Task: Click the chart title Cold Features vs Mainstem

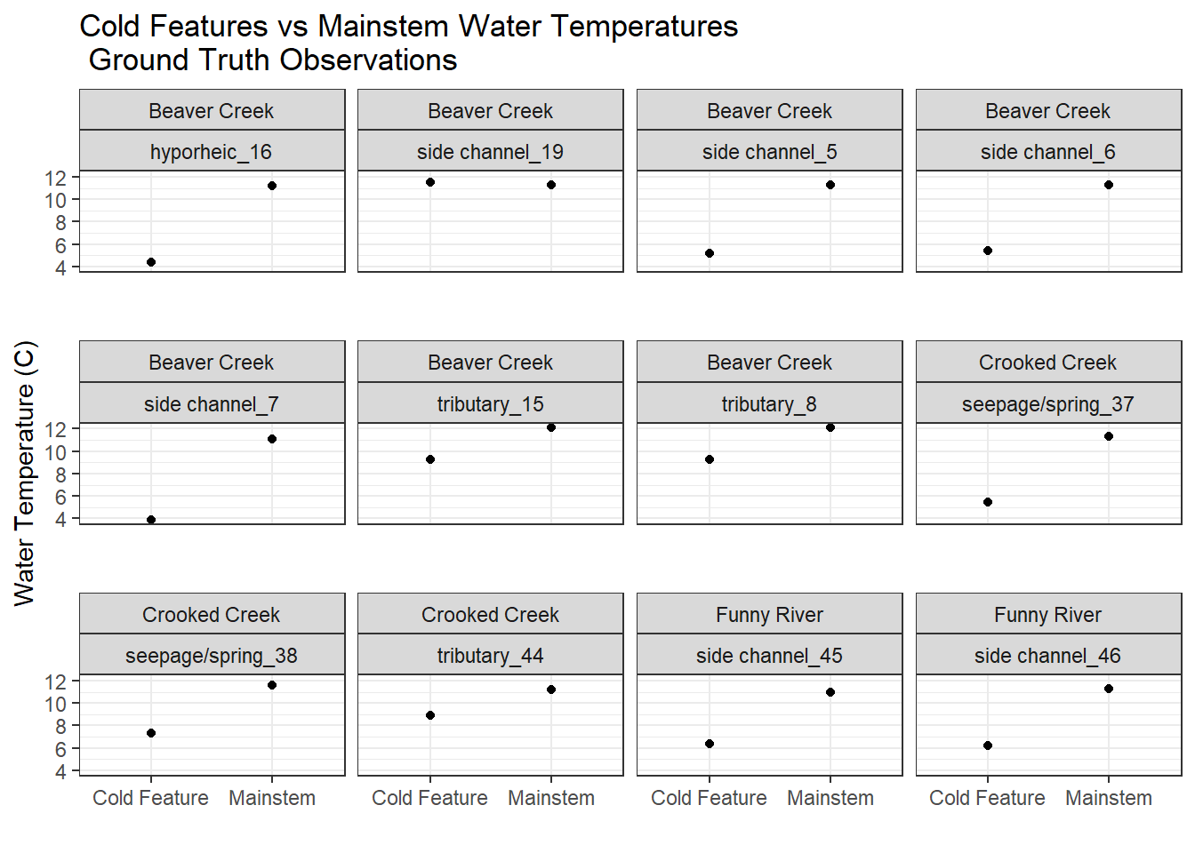Action: click(408, 27)
